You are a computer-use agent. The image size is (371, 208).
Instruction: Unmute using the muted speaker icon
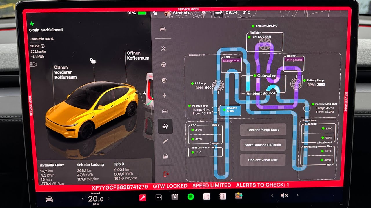284,196
